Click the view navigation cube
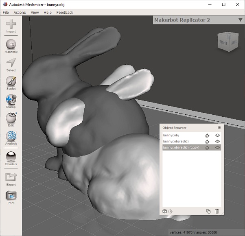Image resolution: width=245 pixels, height=236 pixels. click(228, 42)
